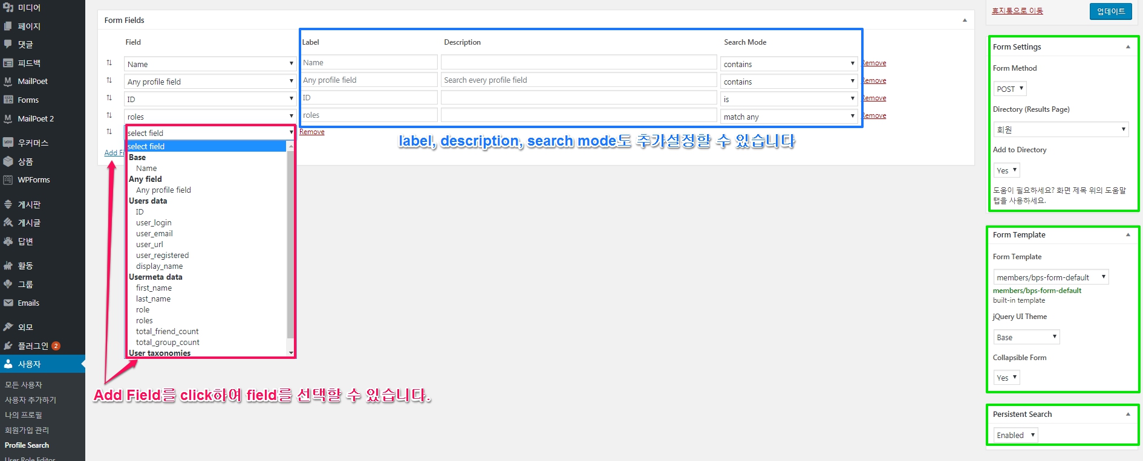
Task: Click the 미디어 media icon in sidebar
Action: coord(8,7)
